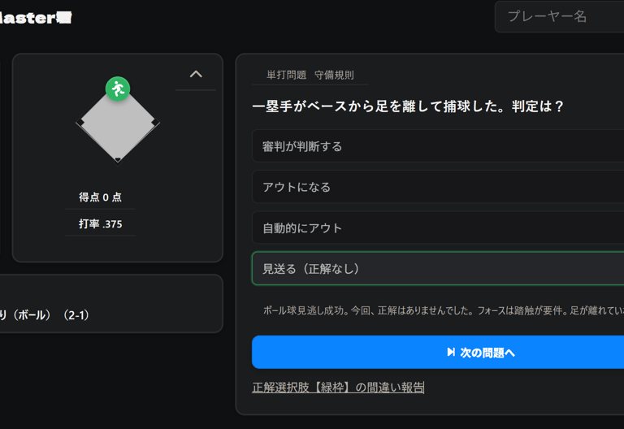This screenshot has height=429, width=624.
Task: Click the home plate marker on diamond
Action: [118, 159]
